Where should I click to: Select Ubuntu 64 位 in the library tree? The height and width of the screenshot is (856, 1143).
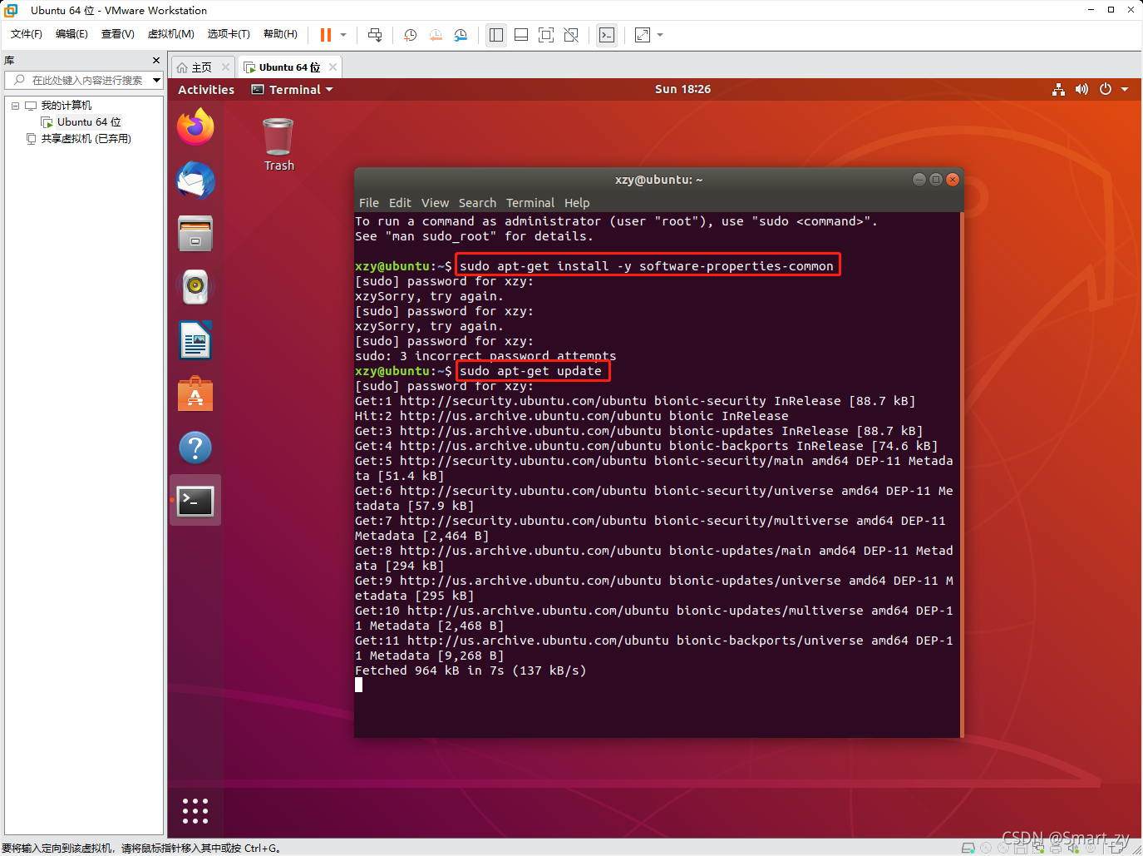(x=89, y=122)
